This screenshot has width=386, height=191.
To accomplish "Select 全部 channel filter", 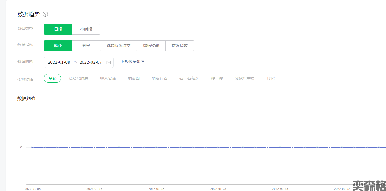I will click(x=52, y=78).
